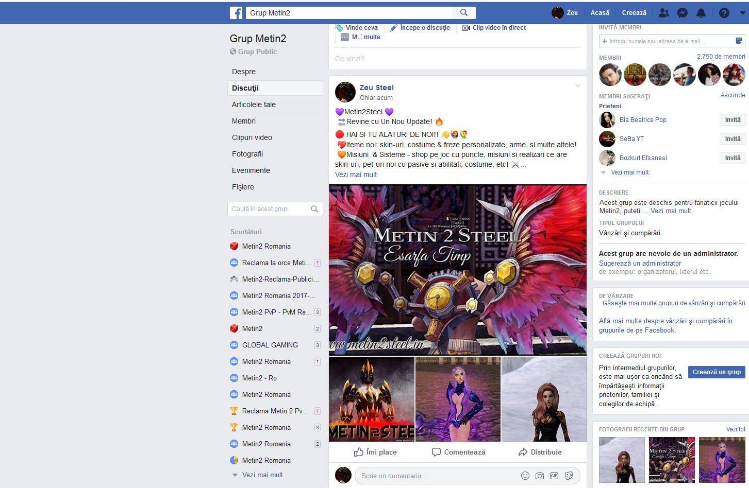Open Reclama Metin 2 Pv... shortcut
749x488 pixels.
(x=275, y=411)
